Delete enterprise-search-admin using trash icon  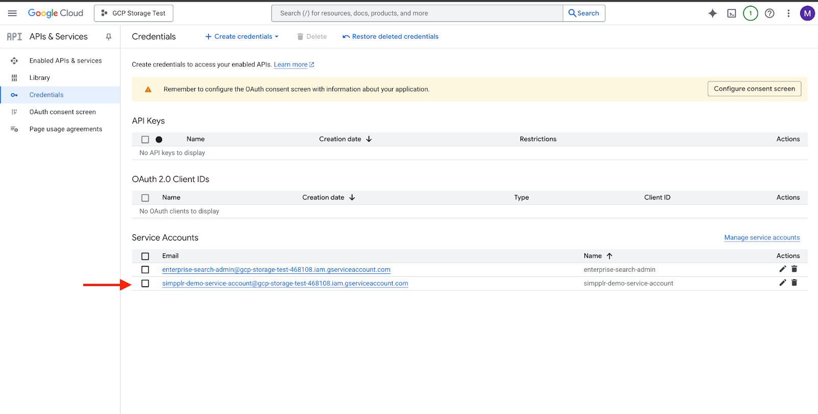tap(794, 269)
